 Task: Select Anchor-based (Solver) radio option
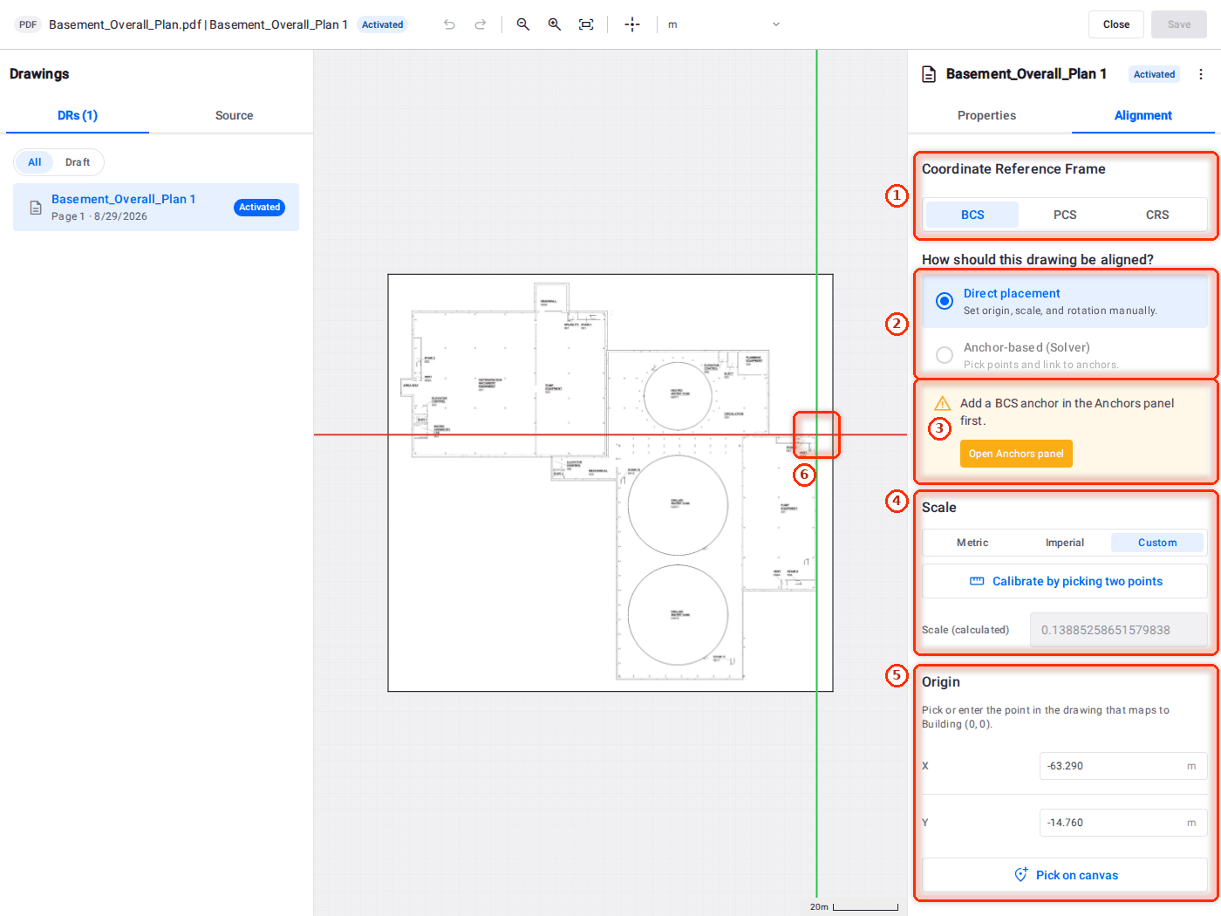click(945, 355)
